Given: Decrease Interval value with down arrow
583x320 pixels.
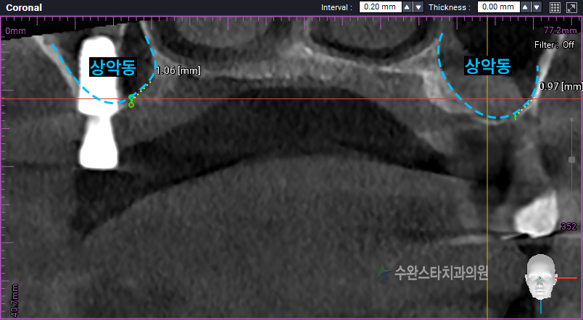Looking at the screenshot, I should click(x=418, y=7).
